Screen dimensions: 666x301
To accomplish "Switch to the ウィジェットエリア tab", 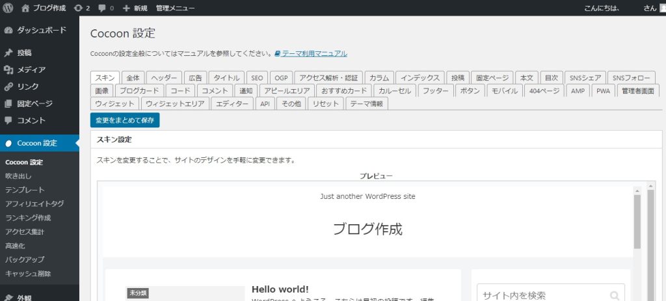I will 175,103.
